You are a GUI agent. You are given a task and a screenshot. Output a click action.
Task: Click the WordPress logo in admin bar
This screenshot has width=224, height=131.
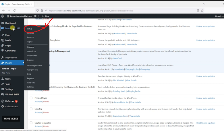[x=3, y=16]
